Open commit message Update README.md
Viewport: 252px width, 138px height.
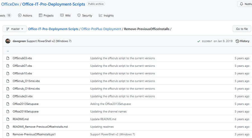click(x=103, y=119)
